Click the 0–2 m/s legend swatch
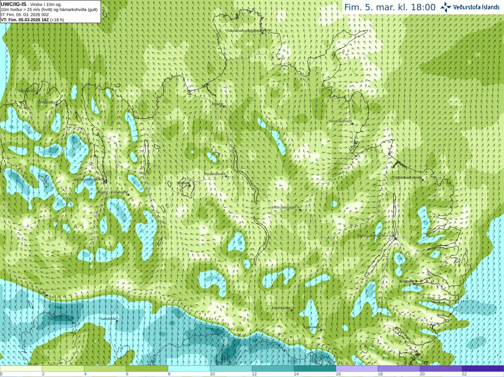Viewport: 504px width, 377px height. (21, 369)
